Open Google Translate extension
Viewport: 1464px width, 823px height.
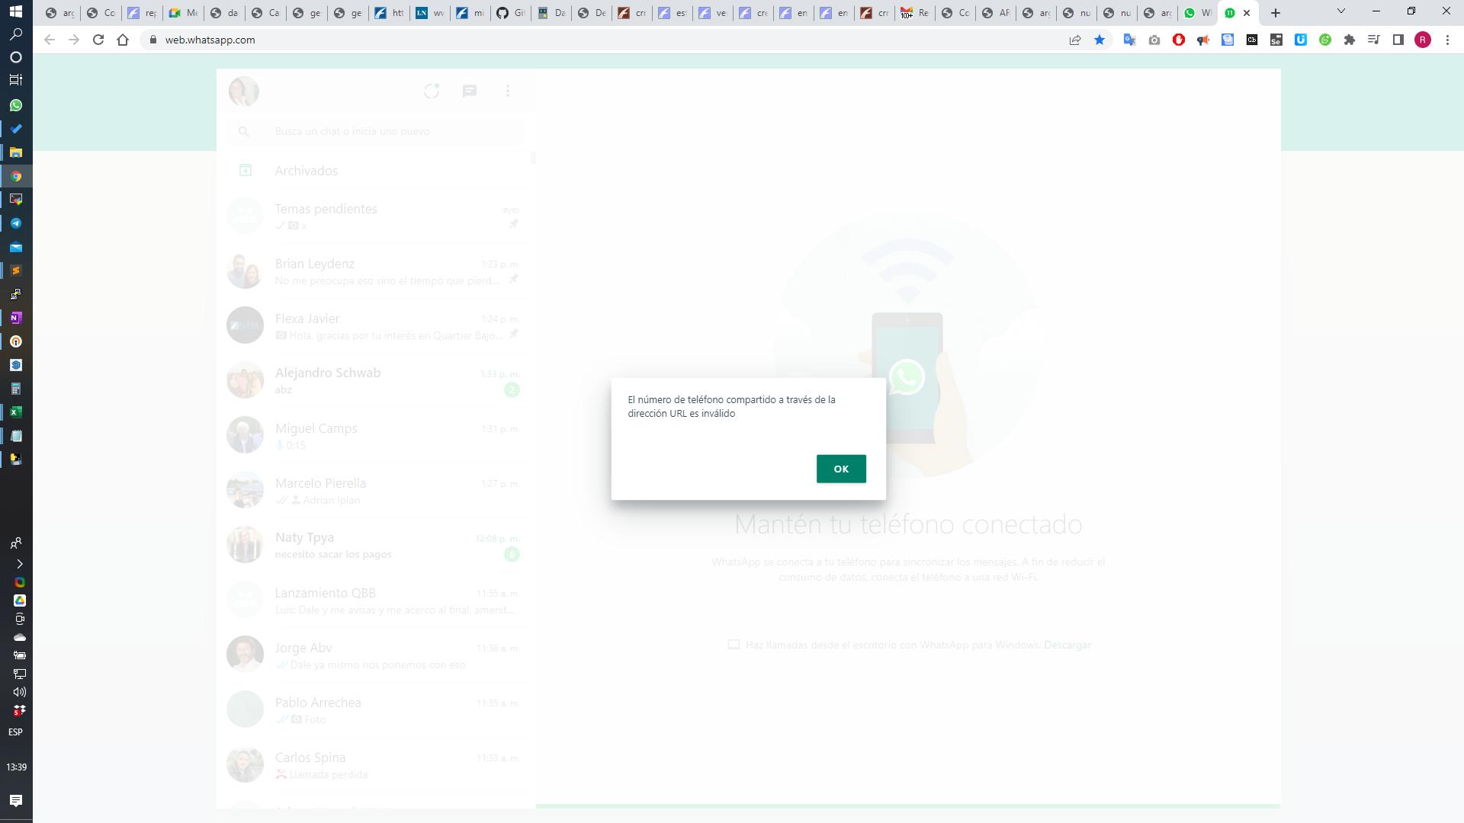tap(1130, 40)
